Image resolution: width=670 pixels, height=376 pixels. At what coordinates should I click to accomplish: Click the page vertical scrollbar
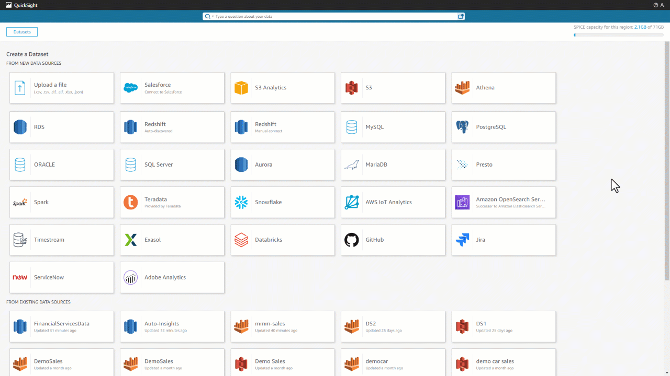coord(667,162)
